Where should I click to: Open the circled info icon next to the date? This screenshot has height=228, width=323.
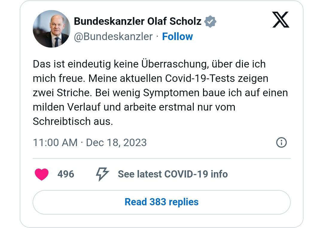pos(281,143)
